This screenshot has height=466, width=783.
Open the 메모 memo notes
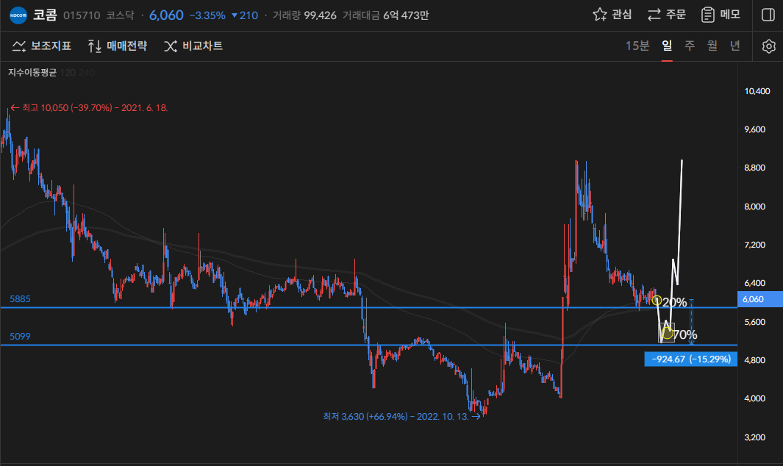pos(721,15)
